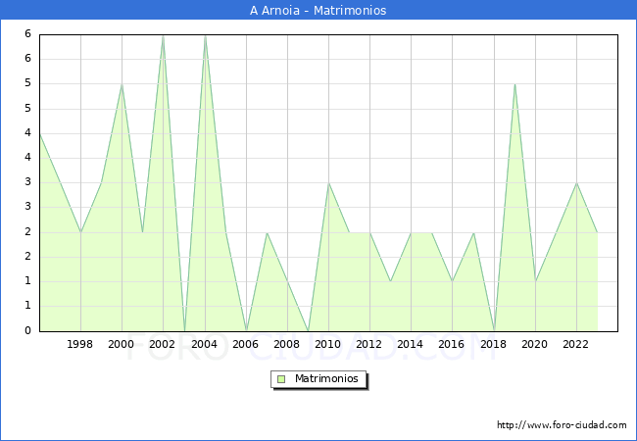
Task: Click the 2002 label on the x-axis
Action: click(x=163, y=344)
